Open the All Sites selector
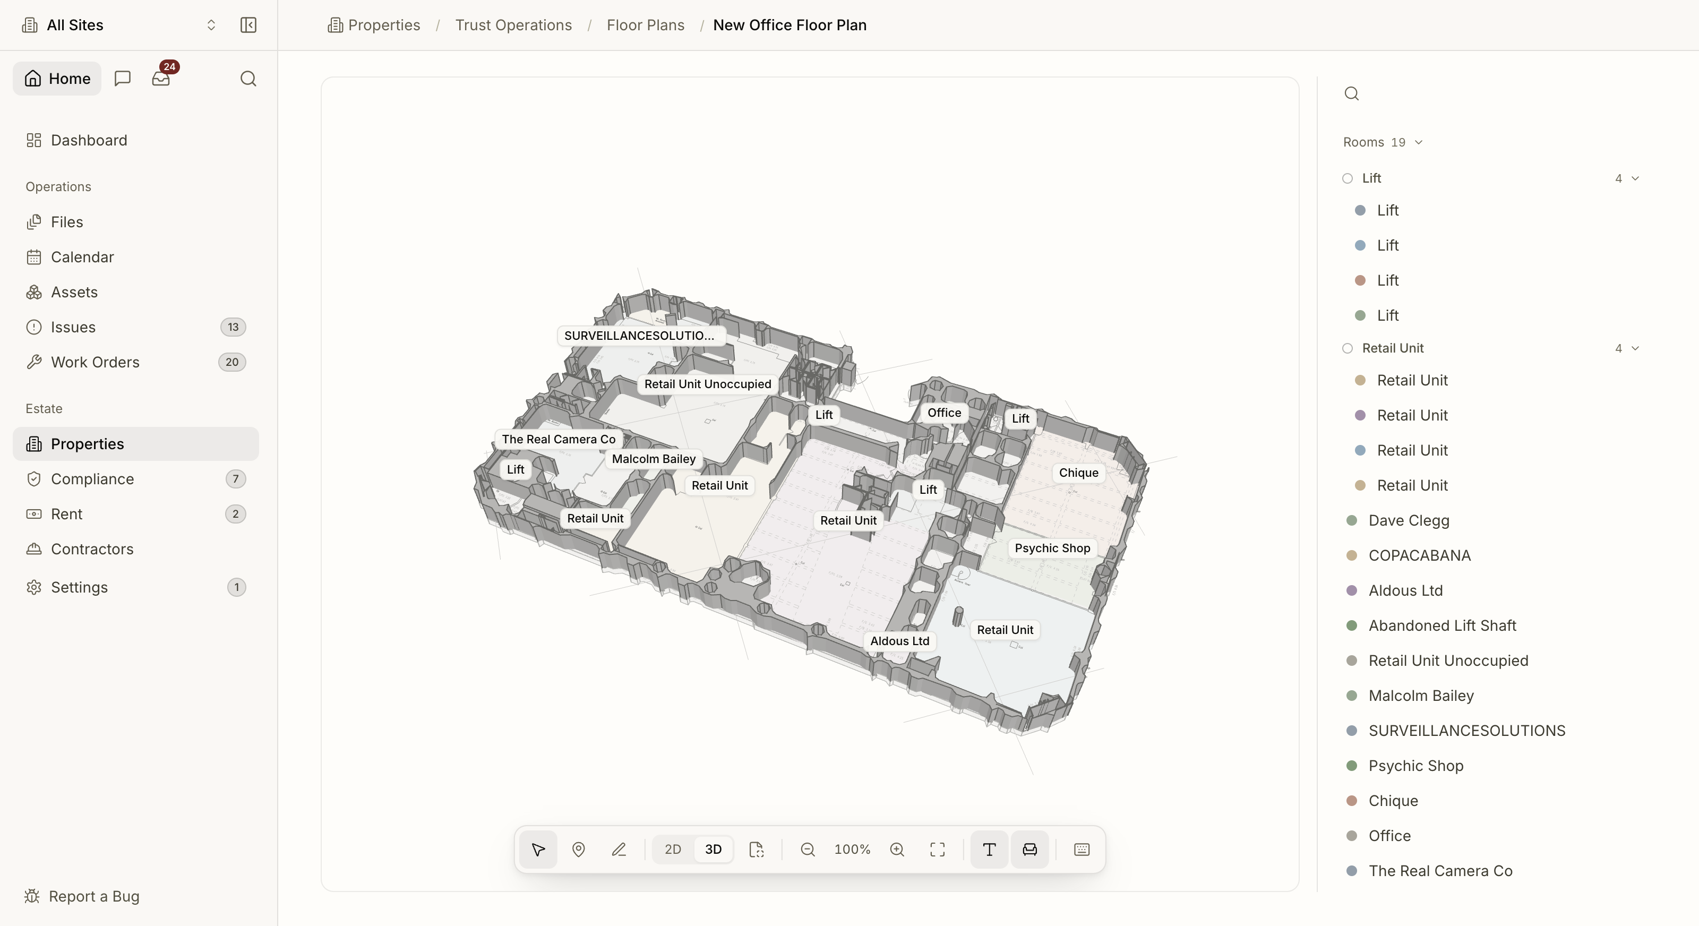Viewport: 1699px width, 926px height. (119, 25)
